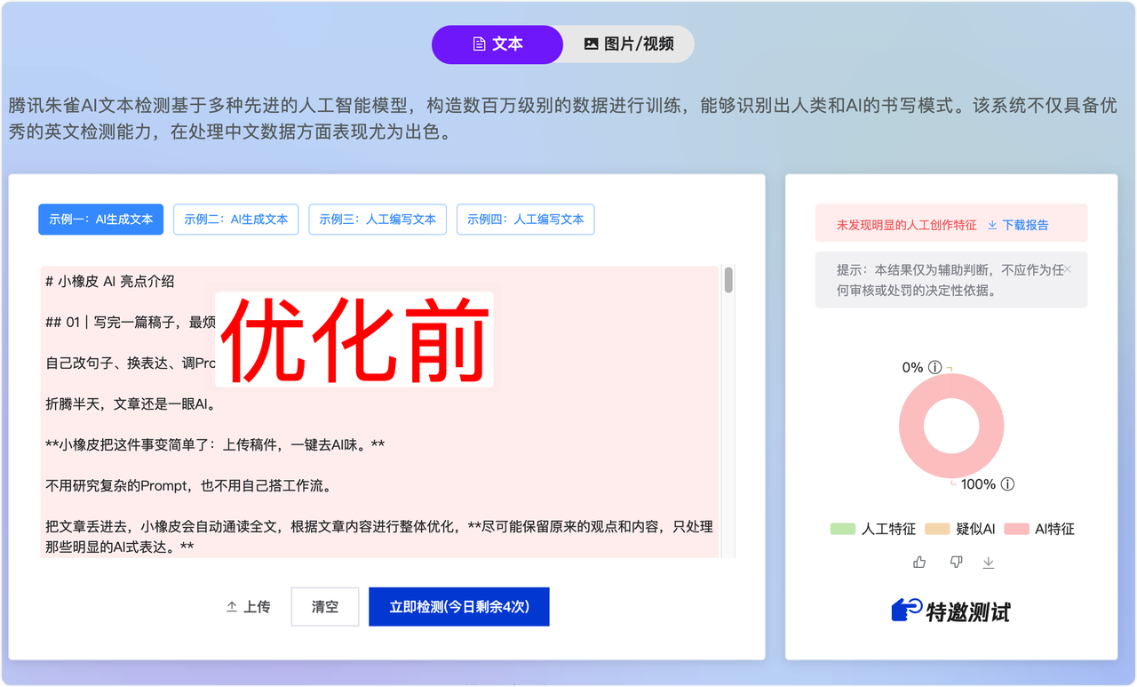Click the download icon below the legend
Image resolution: width=1137 pixels, height=687 pixels.
coord(988,562)
